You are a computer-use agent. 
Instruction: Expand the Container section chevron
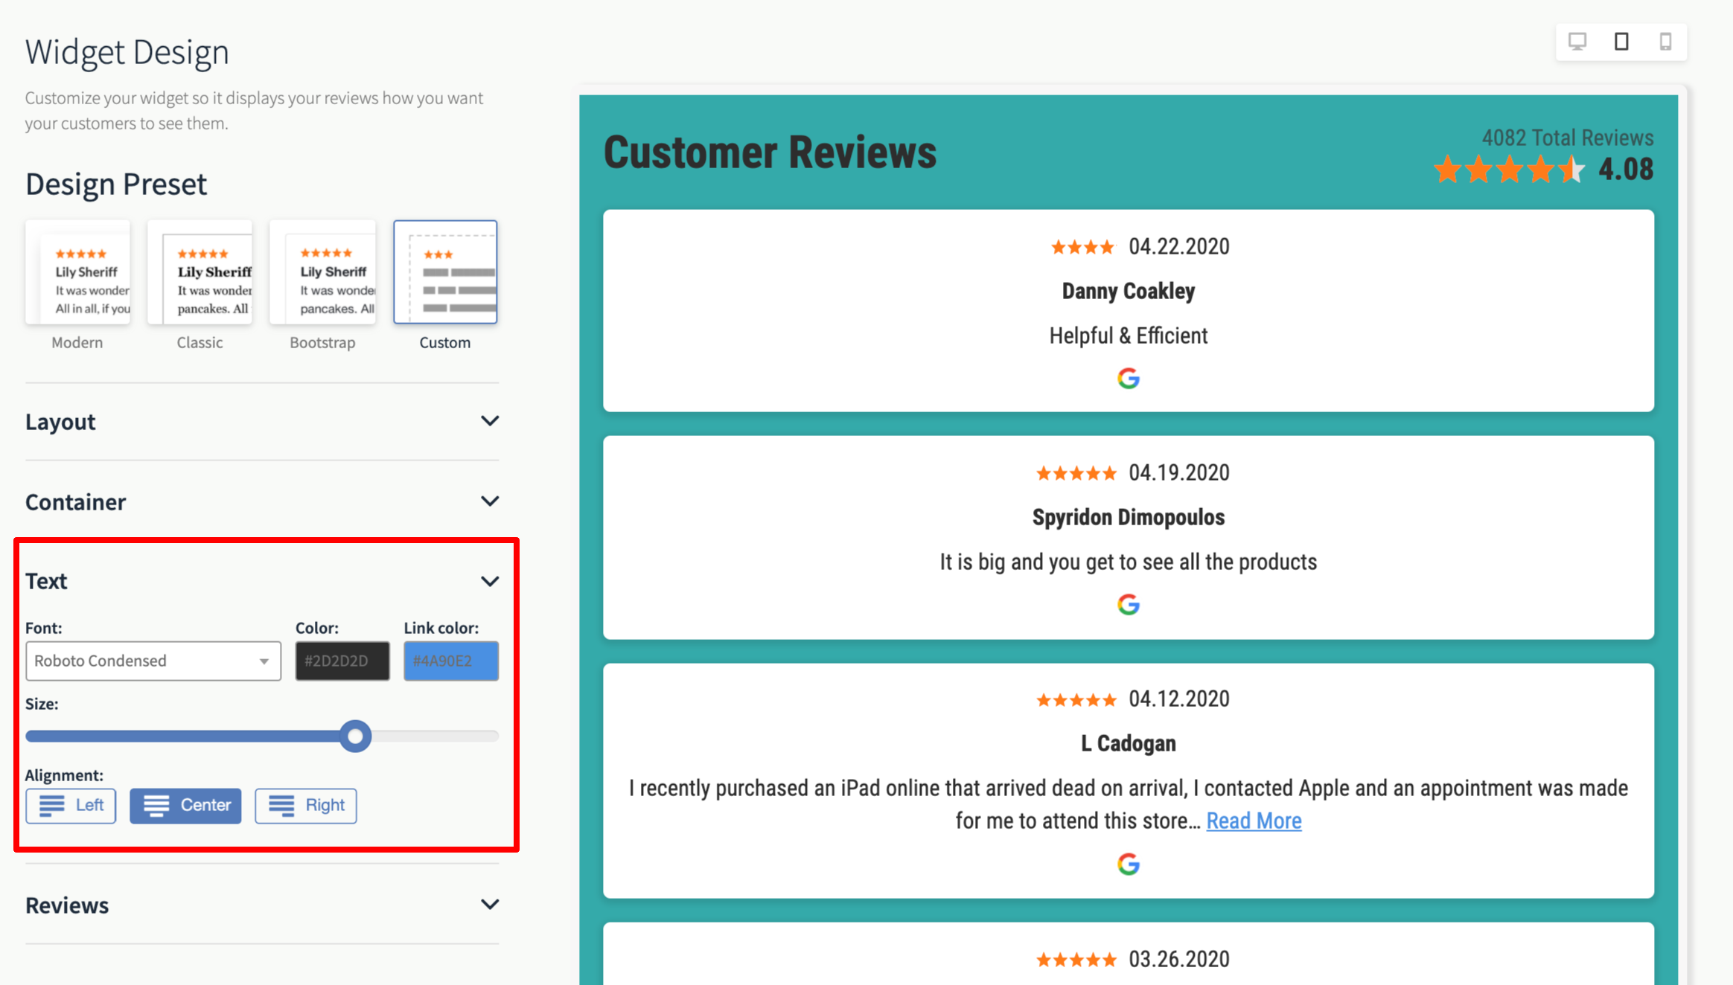[489, 501]
